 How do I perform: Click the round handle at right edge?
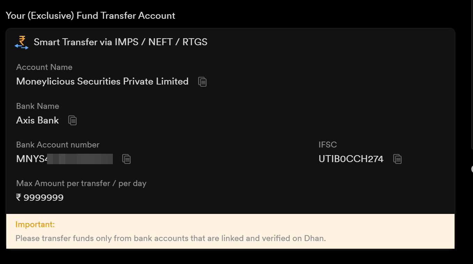click(472, 169)
